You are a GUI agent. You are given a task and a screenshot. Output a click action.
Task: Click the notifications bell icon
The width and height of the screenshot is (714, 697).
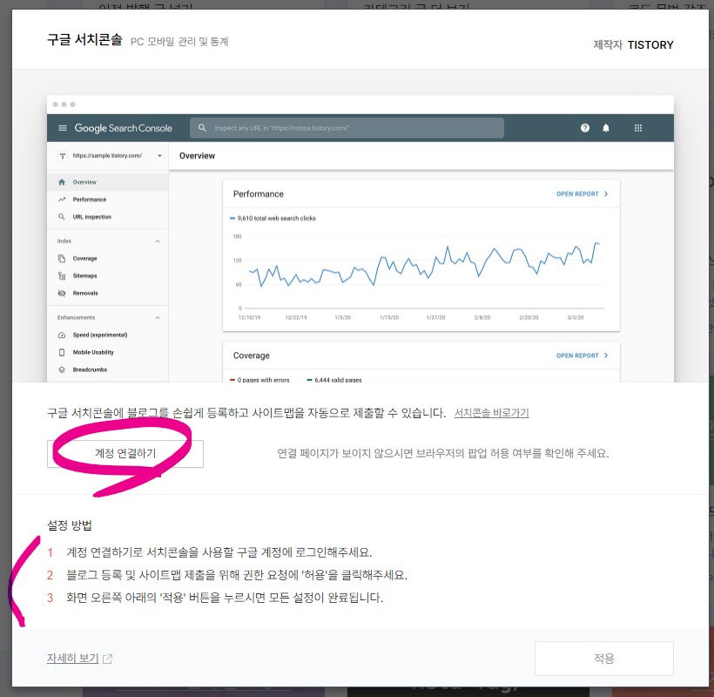pos(606,128)
